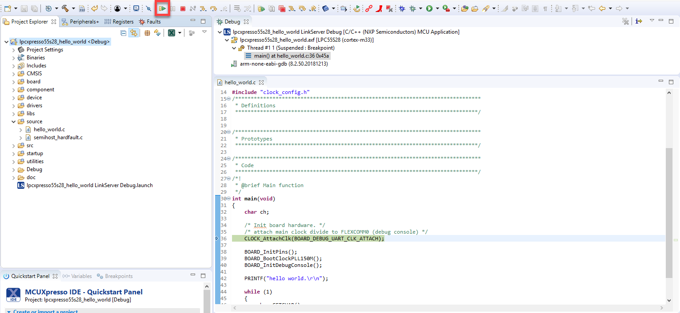Switch to the Registers tab
This screenshot has height=313, width=680.
point(119,22)
